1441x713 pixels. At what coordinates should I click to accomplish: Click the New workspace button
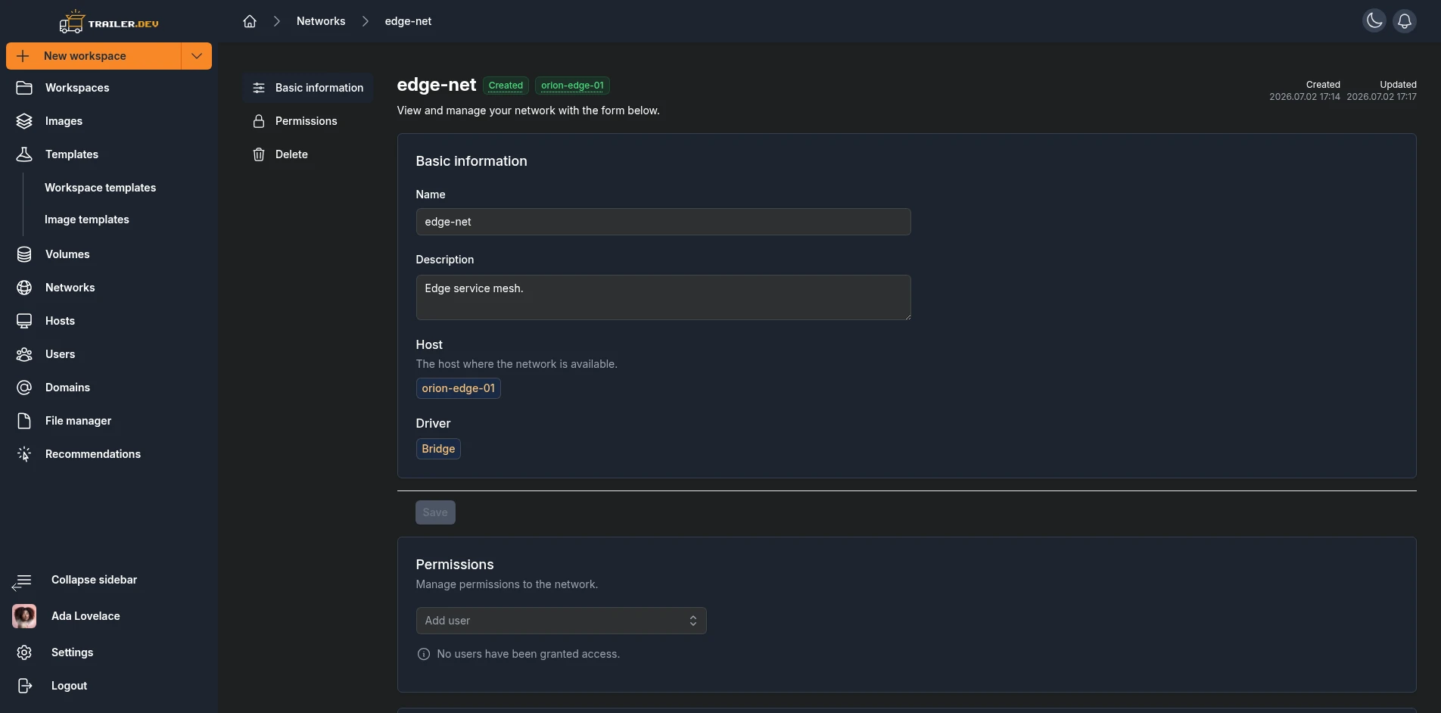[94, 56]
